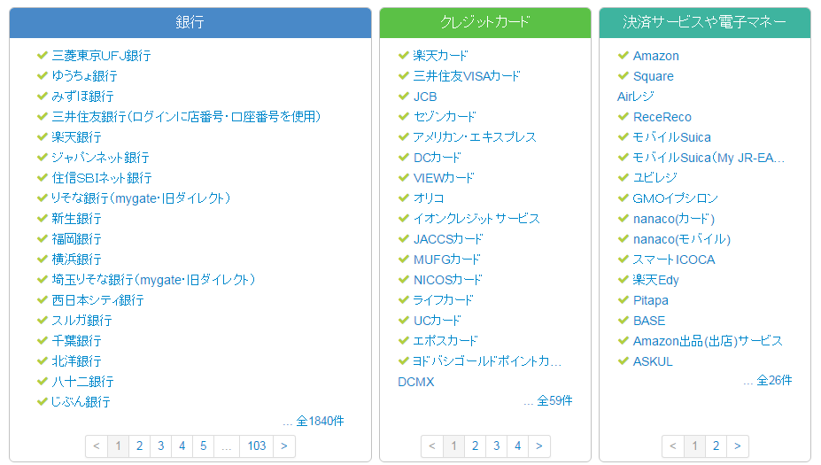Open the ゆうちょ銀行 link
The width and height of the screenshot is (821, 465).
pos(84,76)
